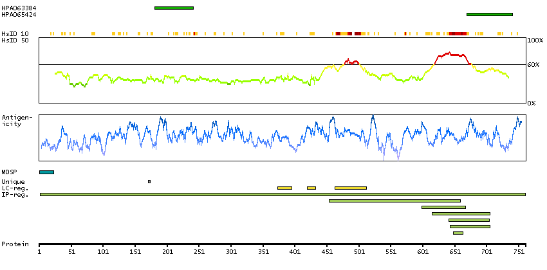Select the HPA065424 label

19,14
